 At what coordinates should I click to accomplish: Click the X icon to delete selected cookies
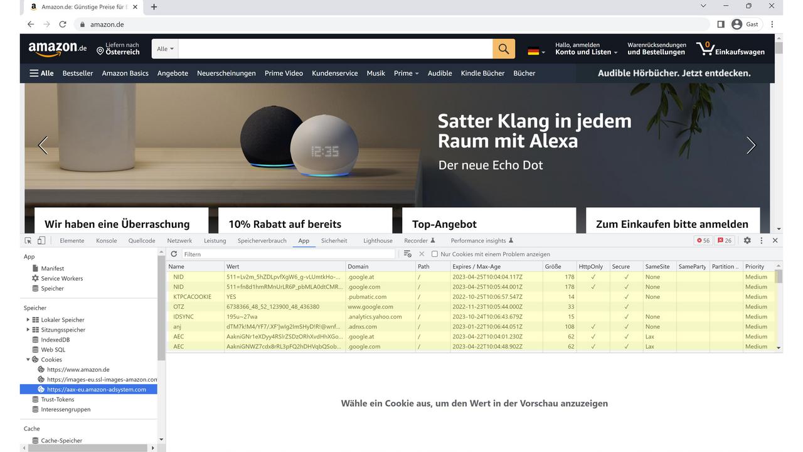(421, 254)
